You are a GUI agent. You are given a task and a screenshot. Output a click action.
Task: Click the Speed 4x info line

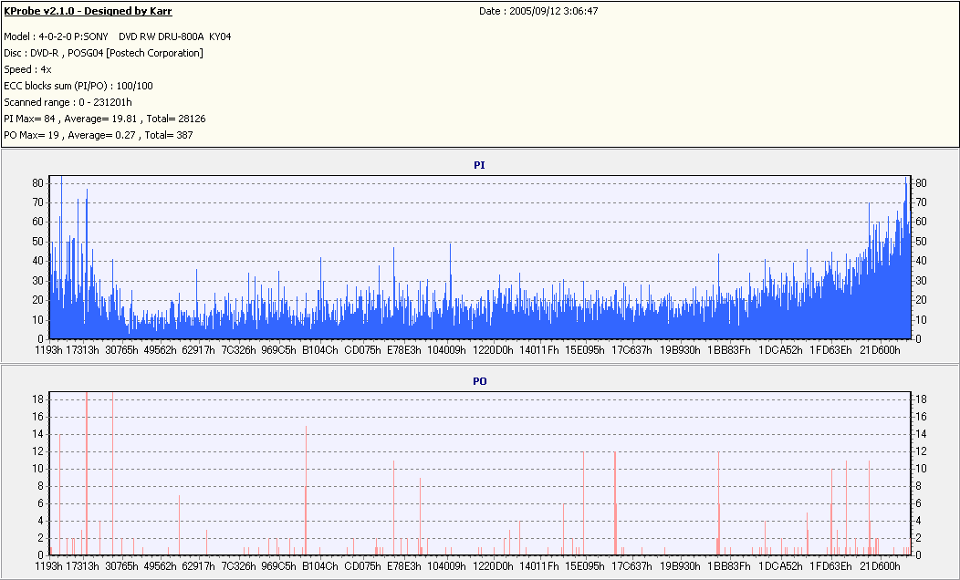point(27,69)
